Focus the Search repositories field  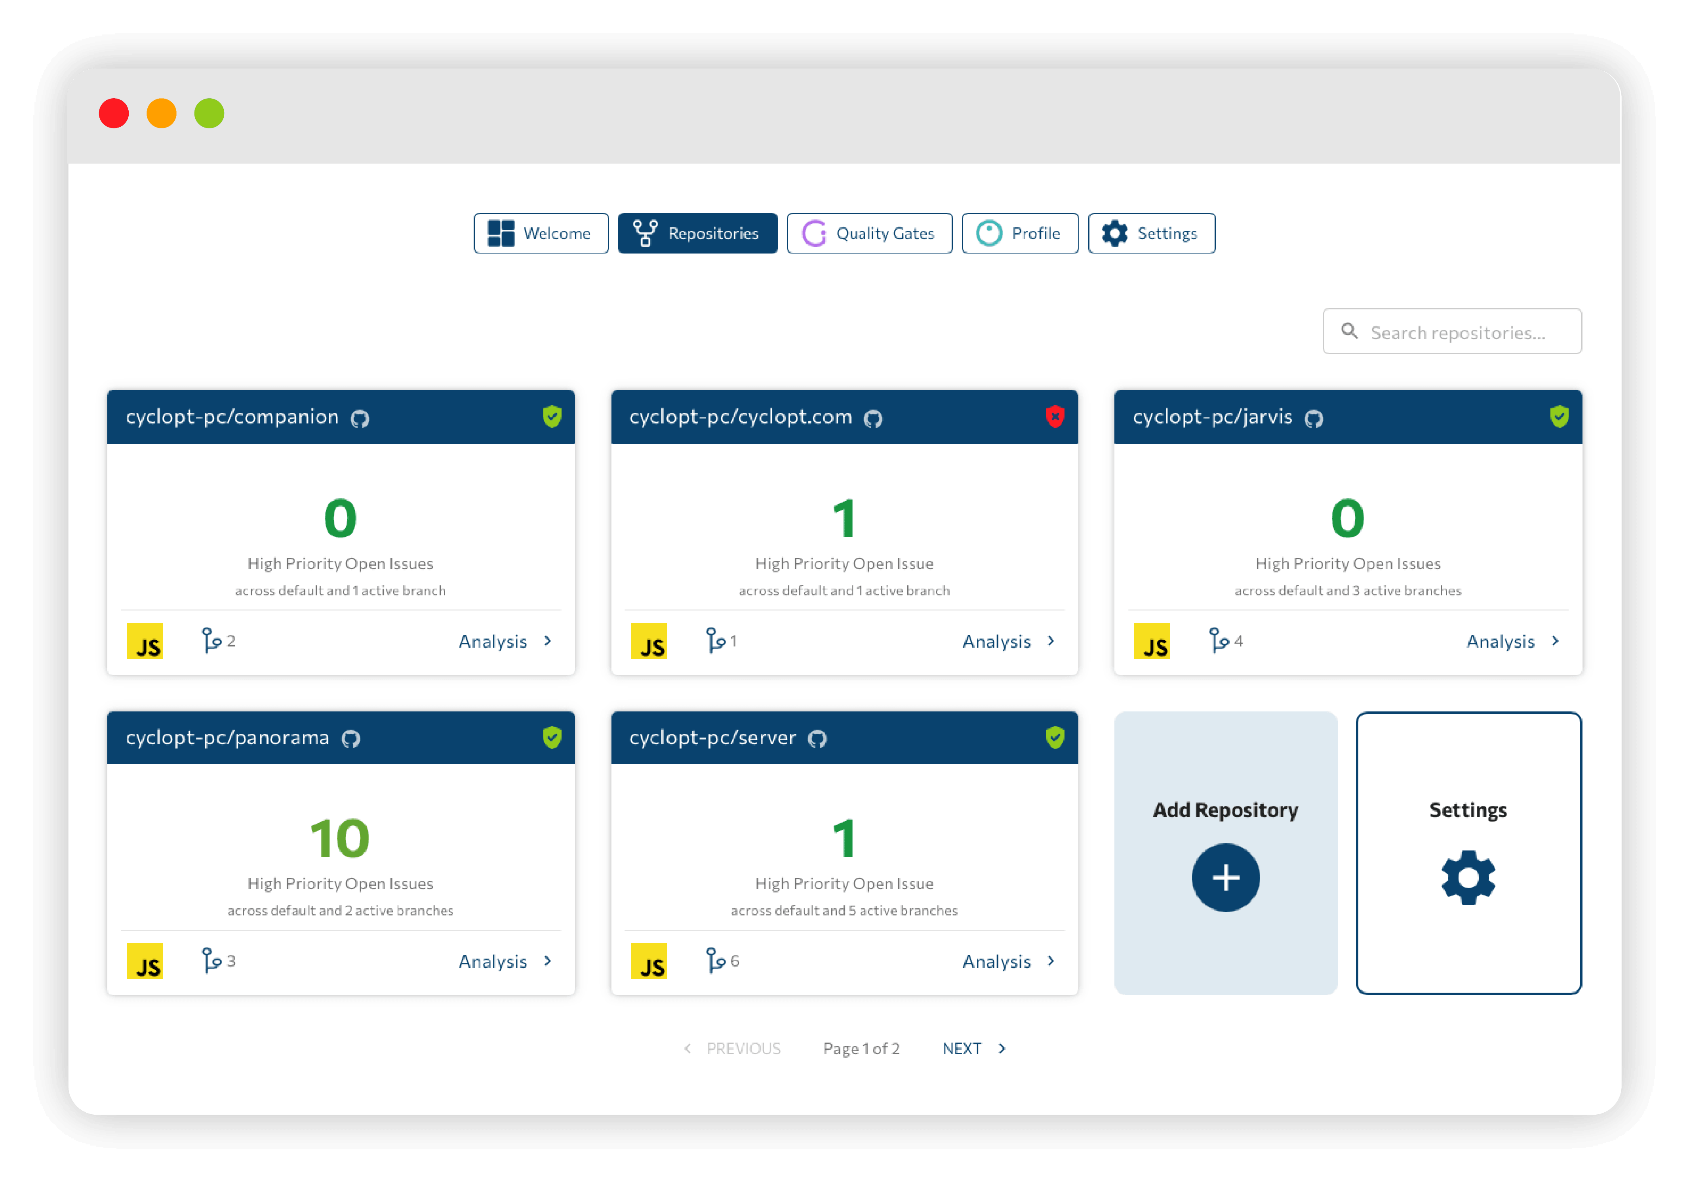click(x=1452, y=332)
